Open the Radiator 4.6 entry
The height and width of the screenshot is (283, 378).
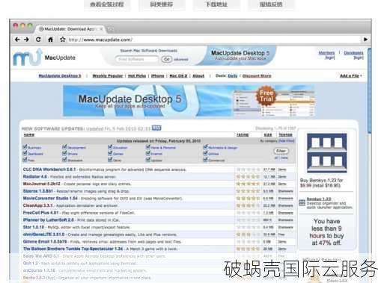(x=35, y=176)
